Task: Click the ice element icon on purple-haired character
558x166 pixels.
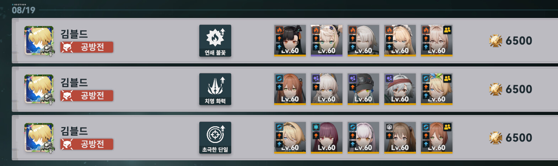Action: point(316,127)
